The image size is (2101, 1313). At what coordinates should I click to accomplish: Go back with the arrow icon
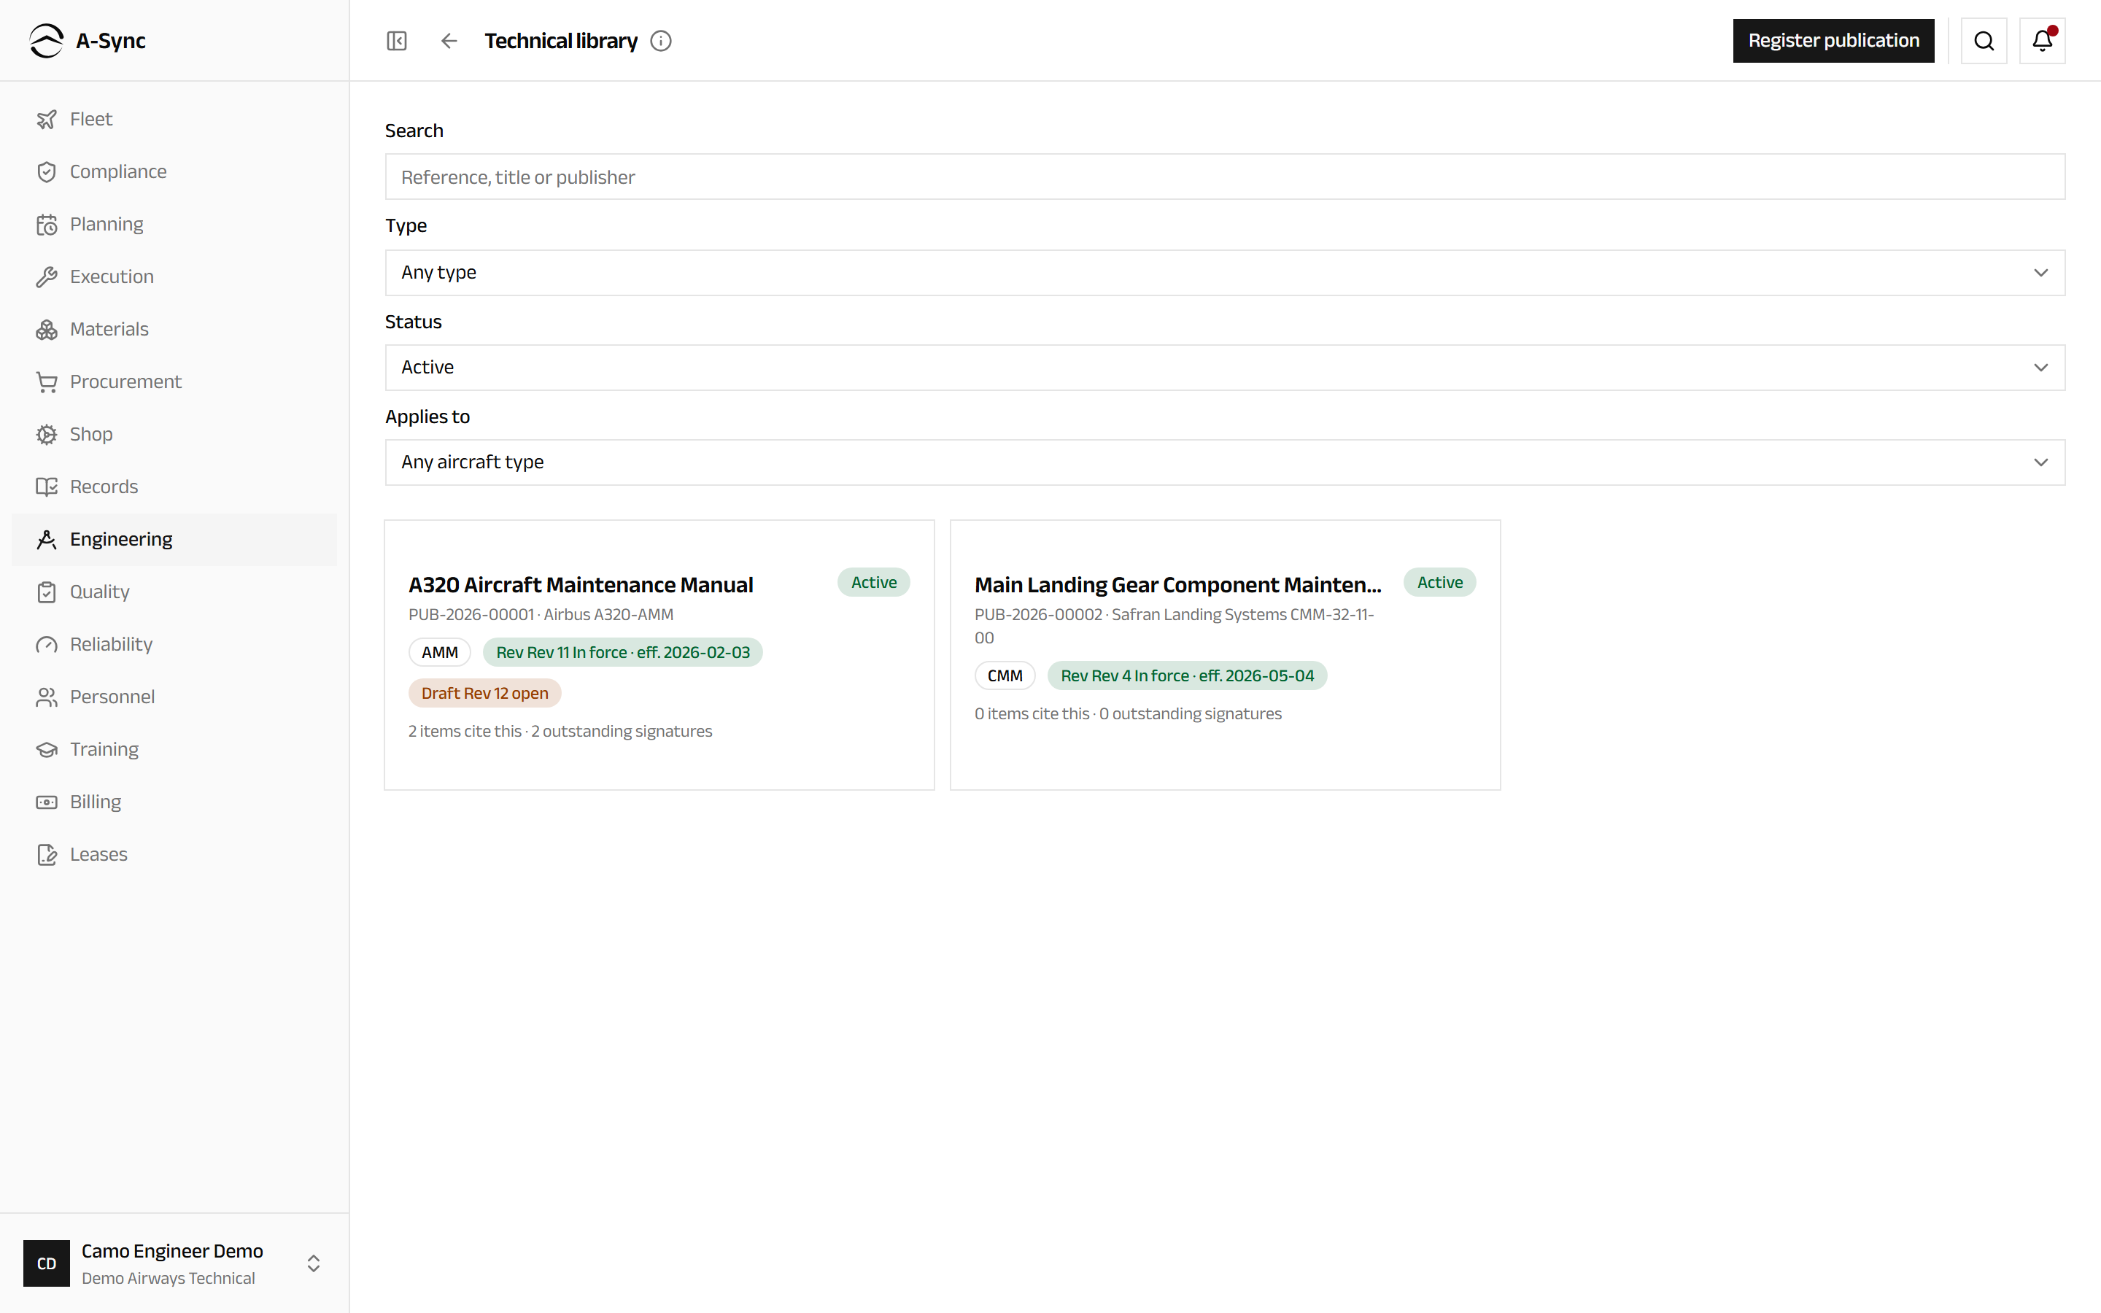coord(449,41)
